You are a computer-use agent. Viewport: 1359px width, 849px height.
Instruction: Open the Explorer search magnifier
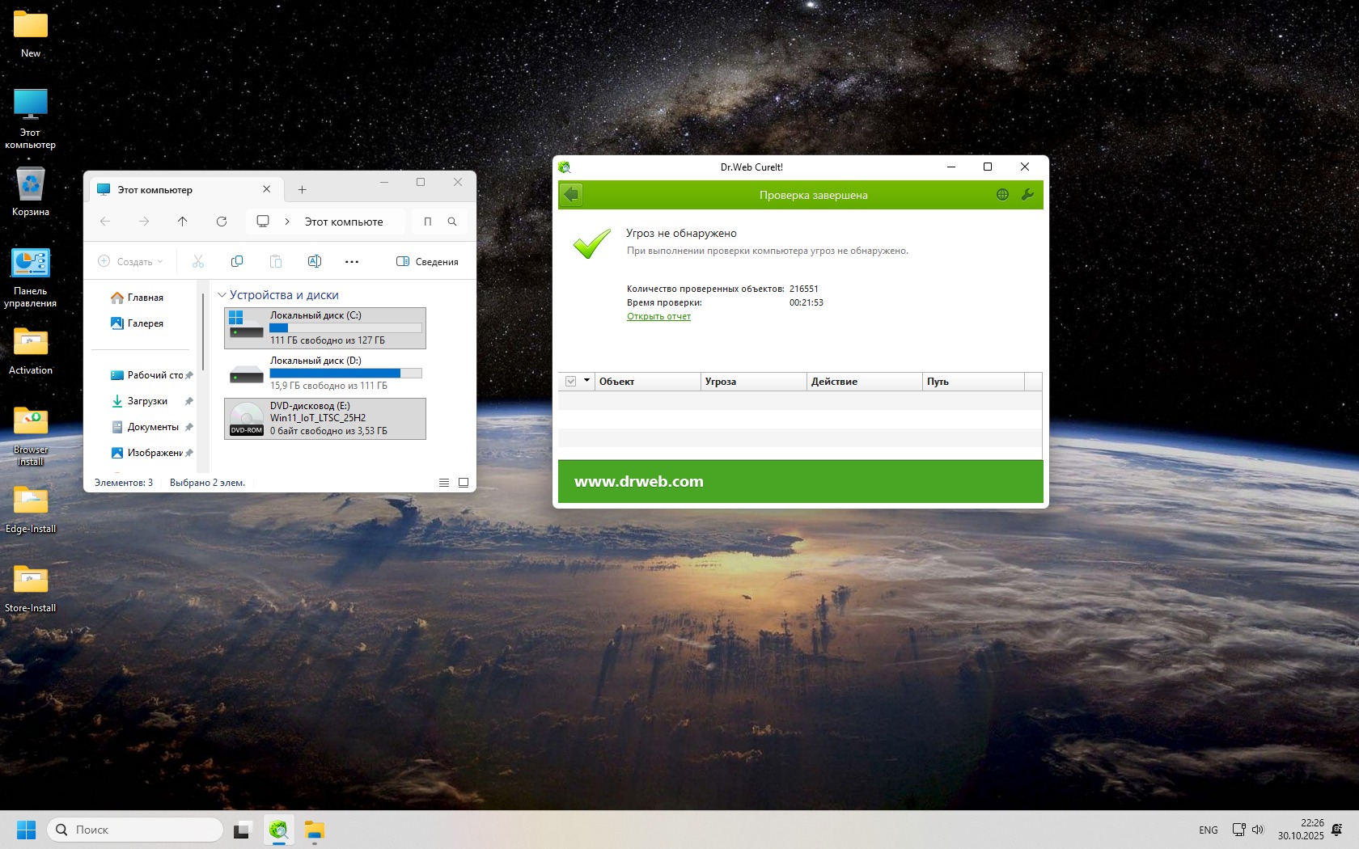tap(452, 222)
